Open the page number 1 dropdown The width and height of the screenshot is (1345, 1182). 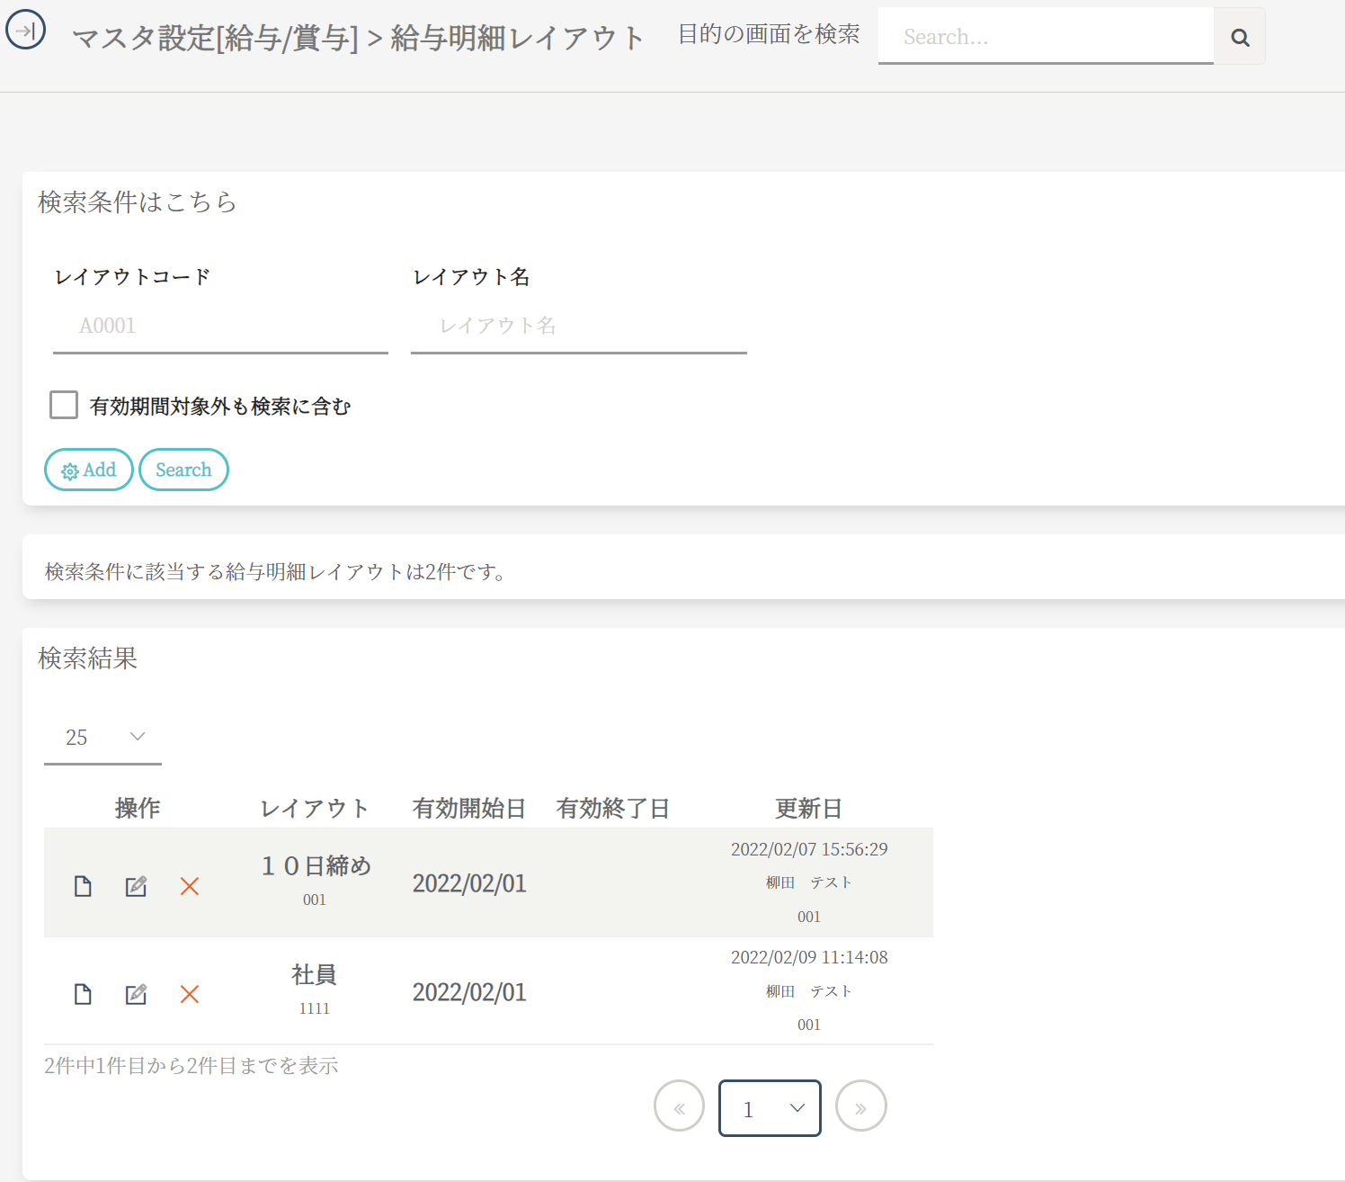pyautogui.click(x=770, y=1108)
